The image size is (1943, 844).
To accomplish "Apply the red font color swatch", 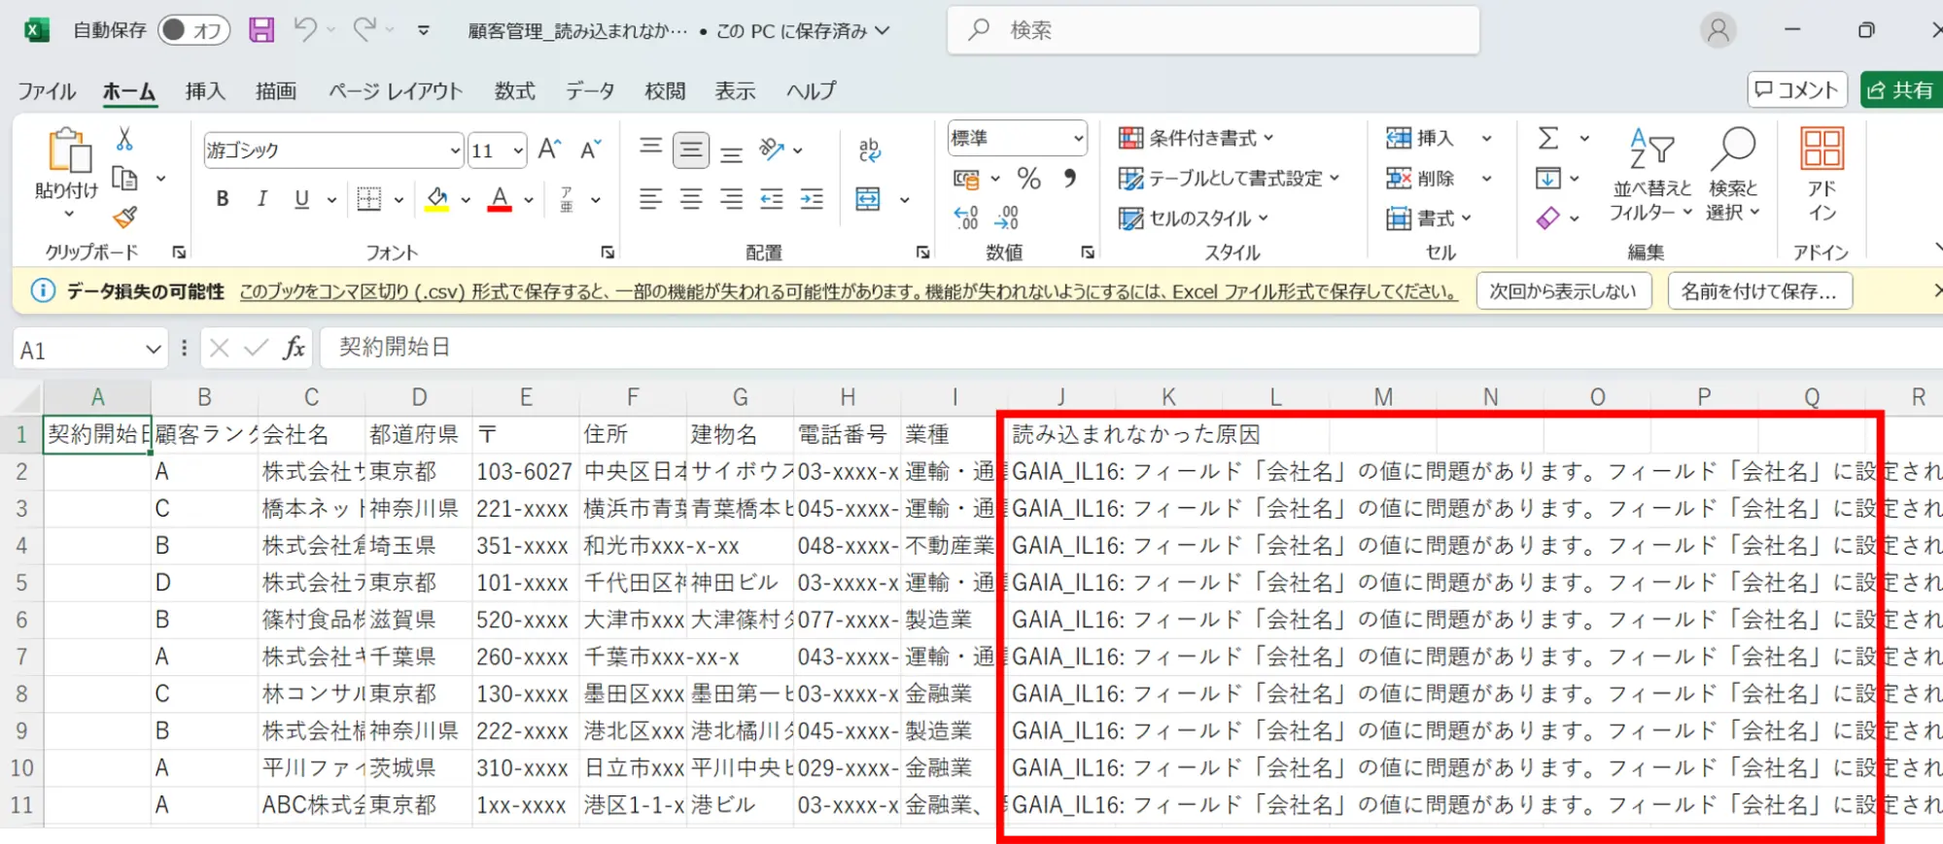I will point(500,199).
